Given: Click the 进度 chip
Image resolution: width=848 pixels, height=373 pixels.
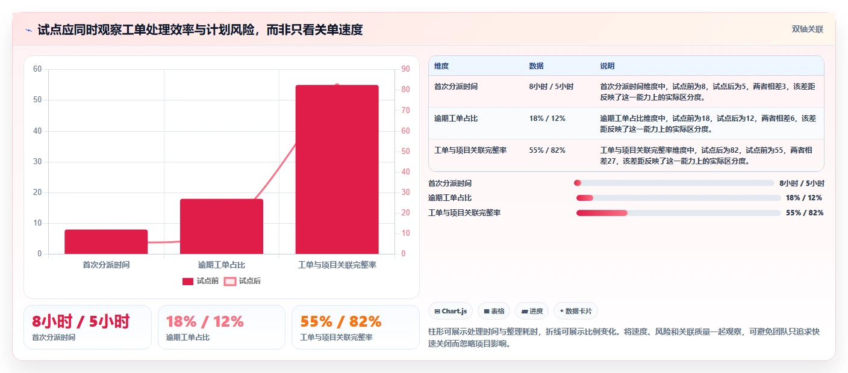Looking at the screenshot, I should click(x=532, y=311).
